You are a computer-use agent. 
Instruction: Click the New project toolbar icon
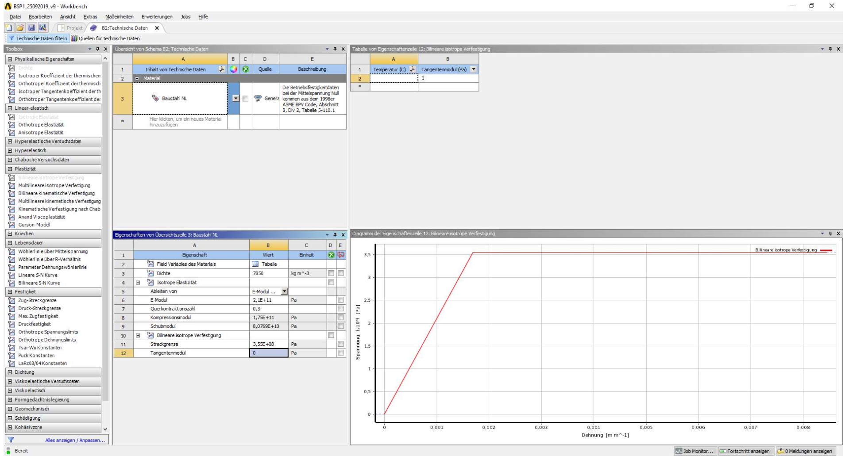pos(9,28)
